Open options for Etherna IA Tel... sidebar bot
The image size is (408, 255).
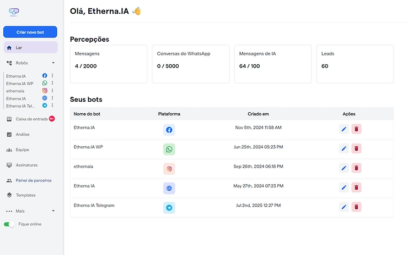[x=52, y=106]
